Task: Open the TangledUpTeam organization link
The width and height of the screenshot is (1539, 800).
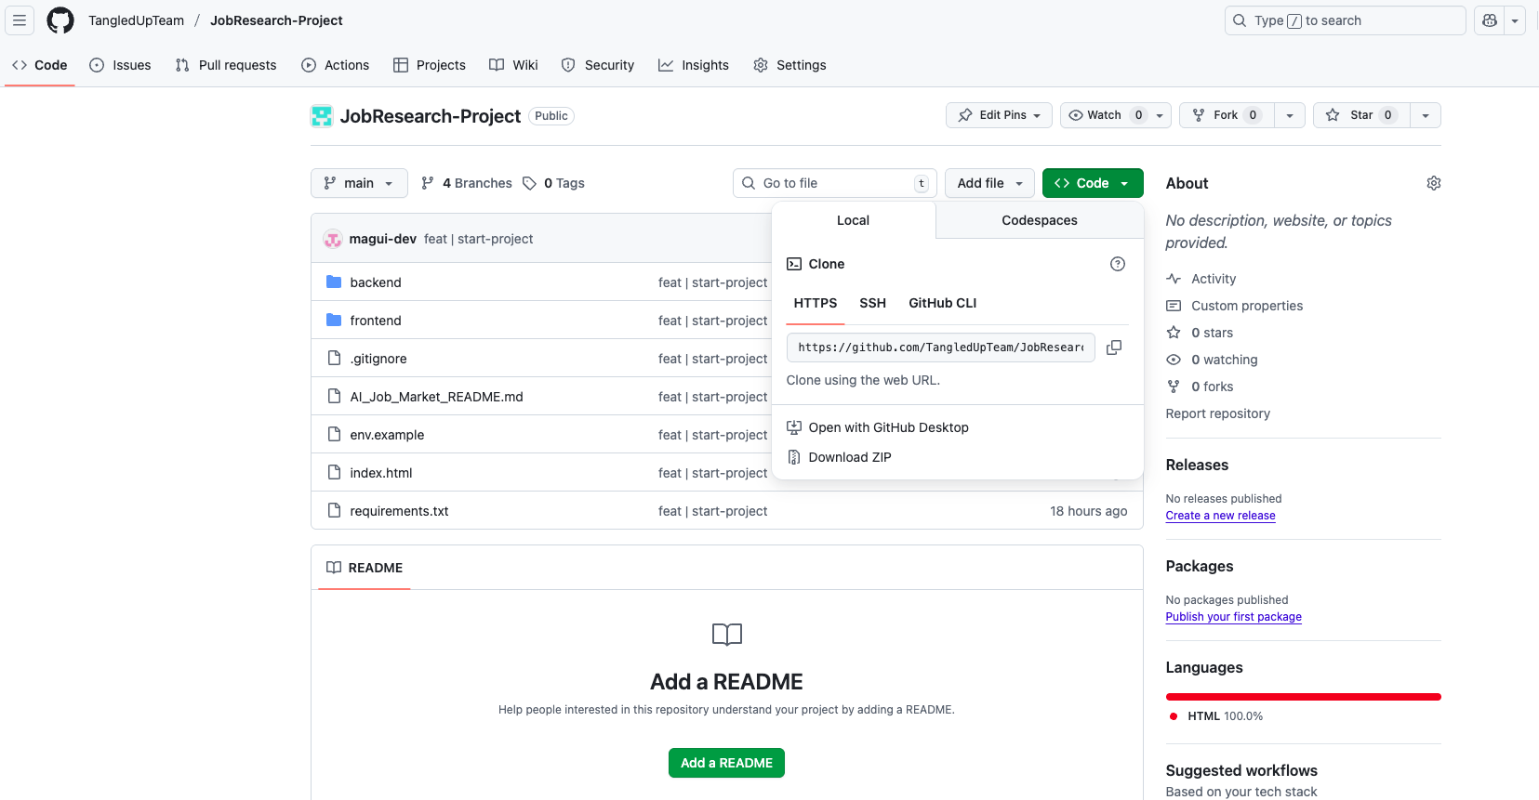Action: tap(136, 20)
